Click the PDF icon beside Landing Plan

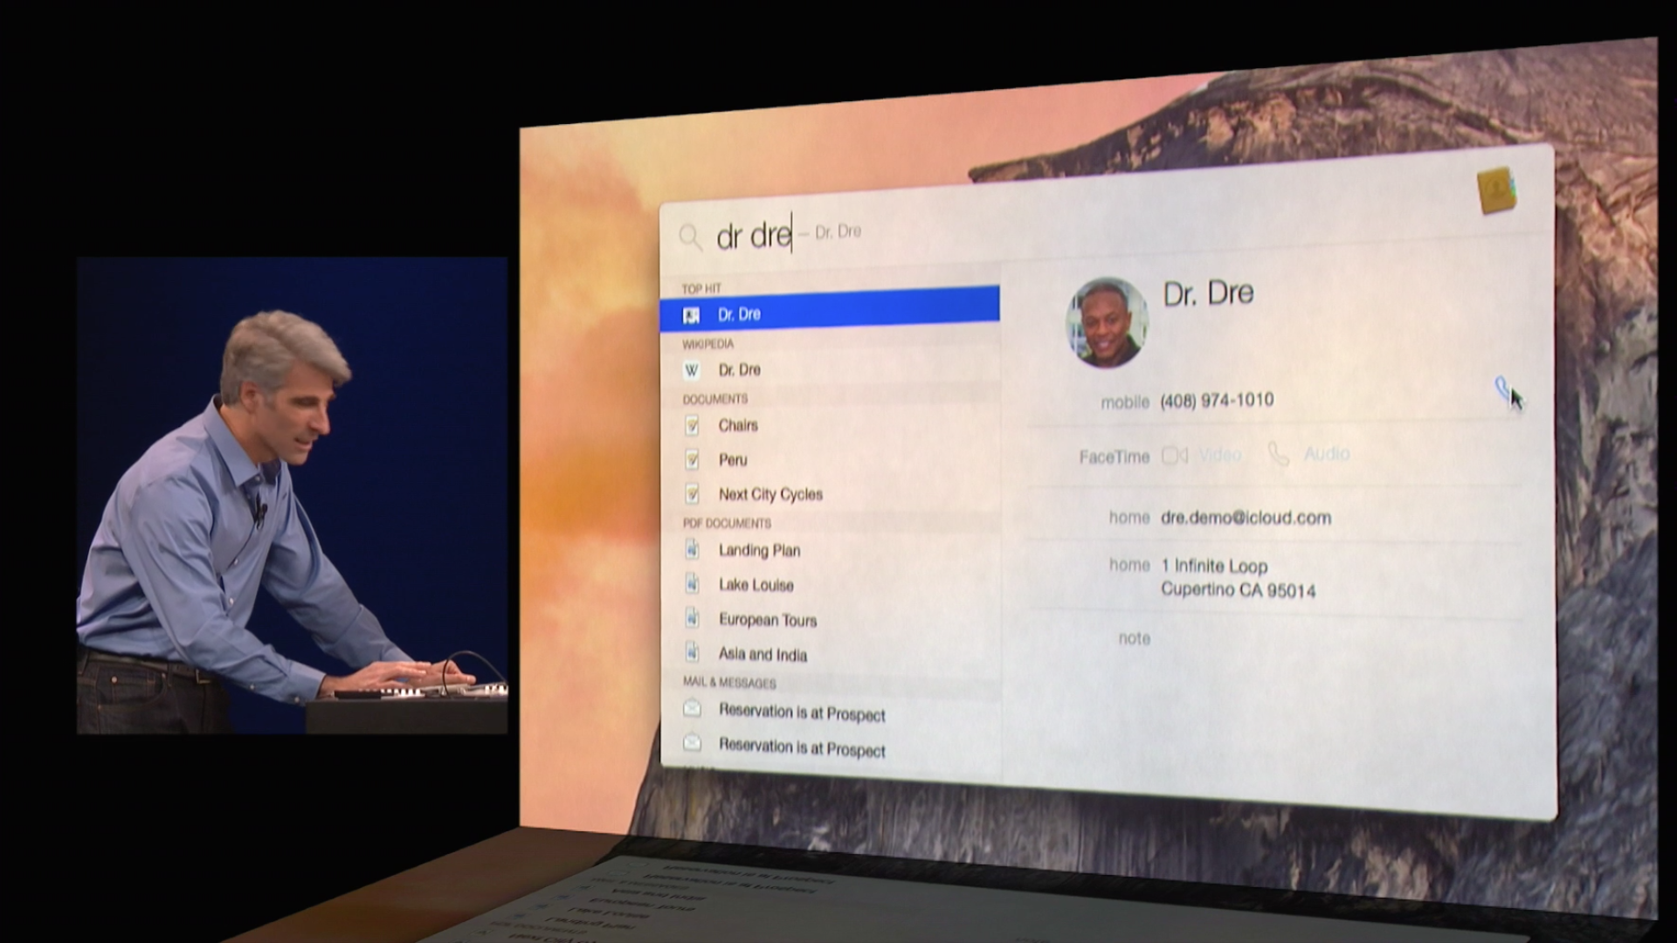(x=692, y=549)
